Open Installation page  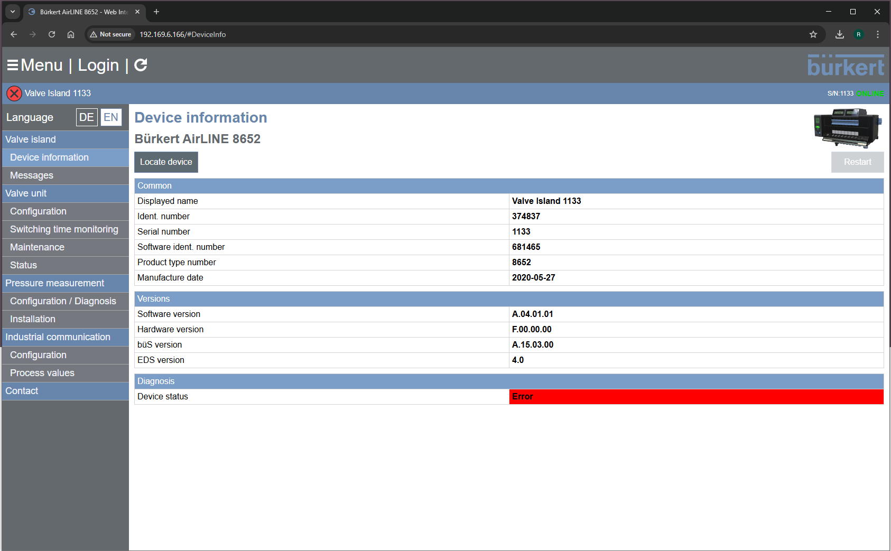(66, 319)
